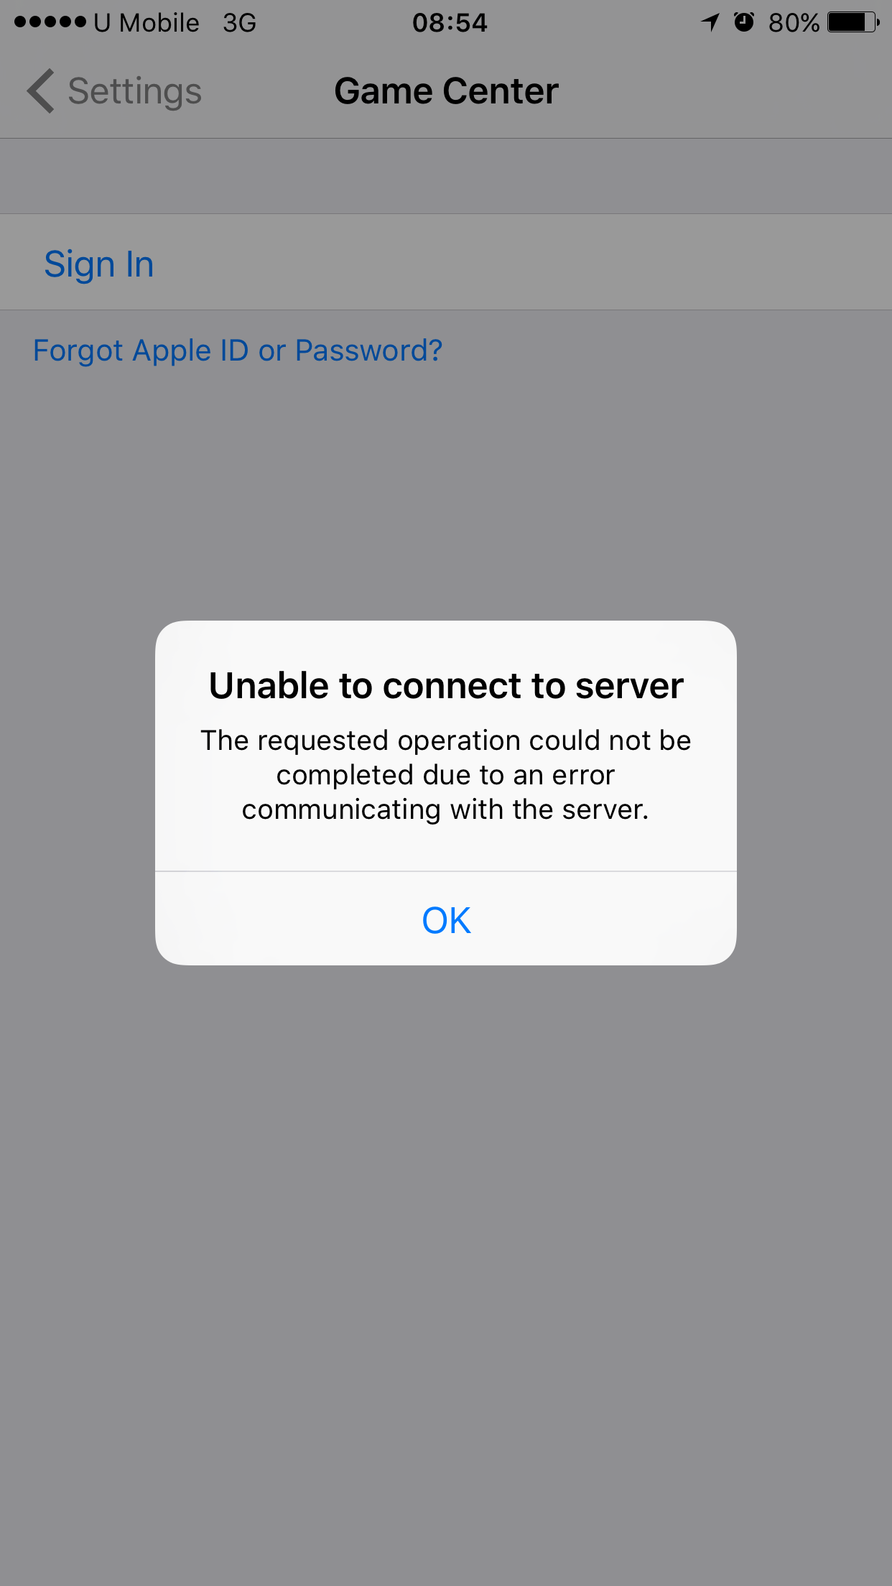This screenshot has height=1586, width=892.
Task: Tap the 80% battery percentage text
Action: tap(794, 23)
